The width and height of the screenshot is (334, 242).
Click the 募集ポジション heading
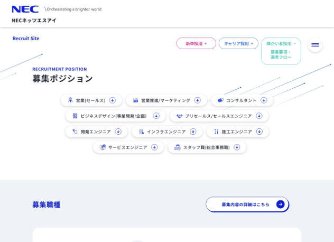coord(62,79)
